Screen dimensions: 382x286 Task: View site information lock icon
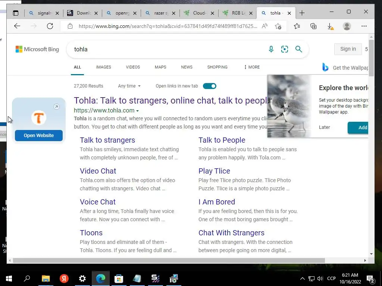(x=70, y=26)
